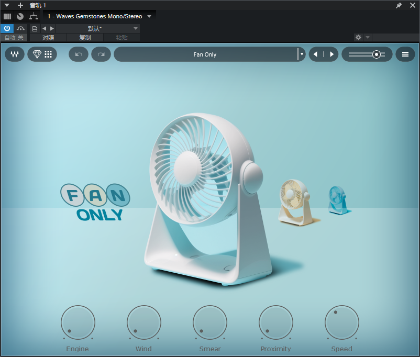Click the Engine label text
The height and width of the screenshot is (357, 420).
click(x=78, y=349)
